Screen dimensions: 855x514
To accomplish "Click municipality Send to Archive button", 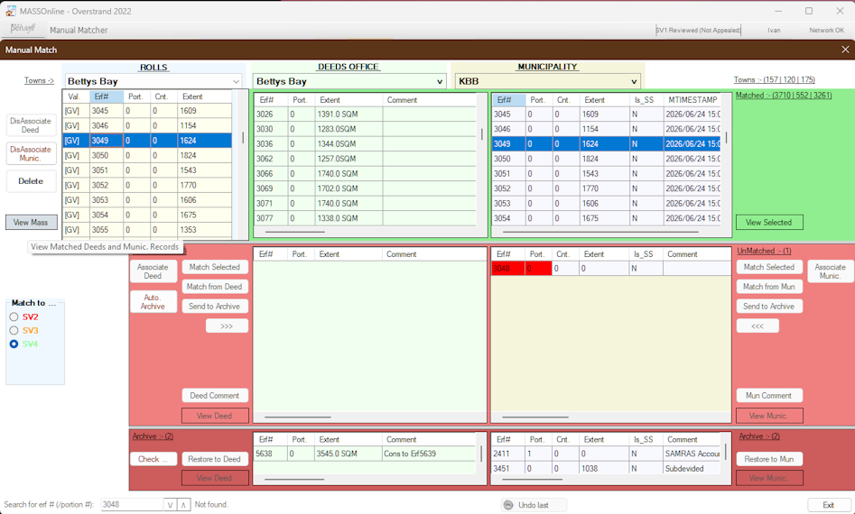I will tap(769, 306).
